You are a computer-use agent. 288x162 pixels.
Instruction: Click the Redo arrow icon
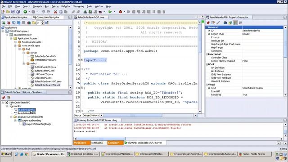point(49,12)
